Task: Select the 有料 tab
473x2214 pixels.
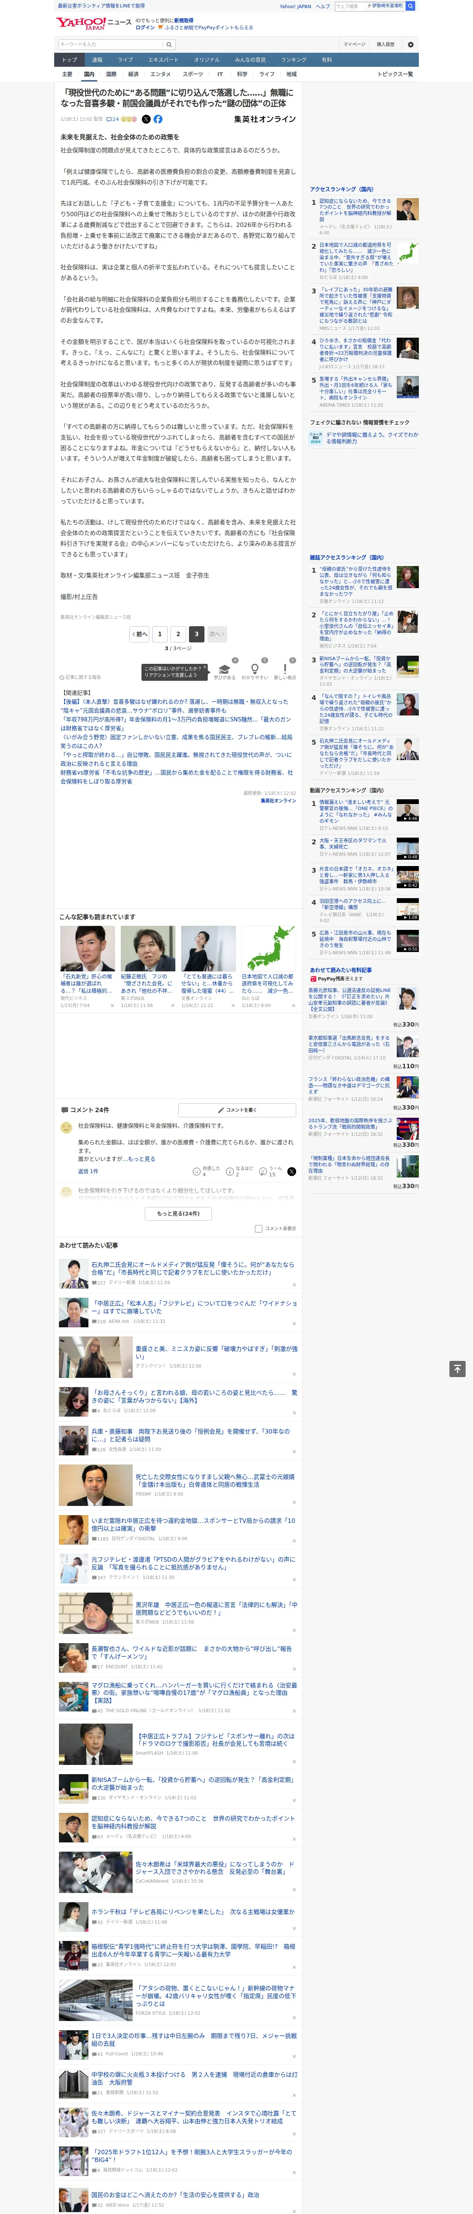Action: point(326,60)
